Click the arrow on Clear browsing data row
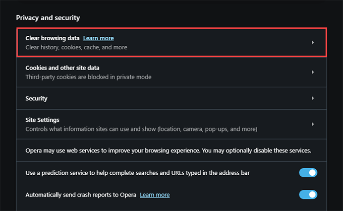The height and width of the screenshot is (211, 343). (313, 43)
